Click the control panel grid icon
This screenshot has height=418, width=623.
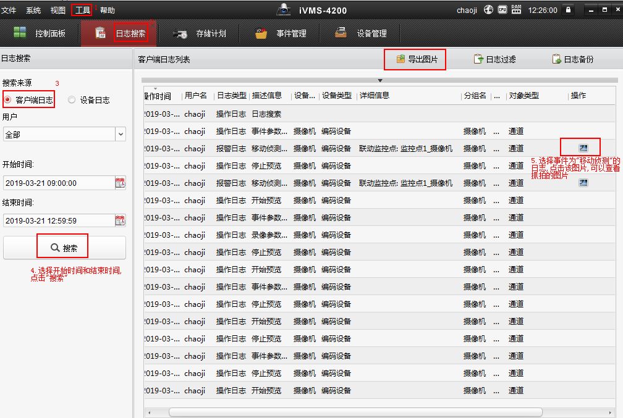20,33
